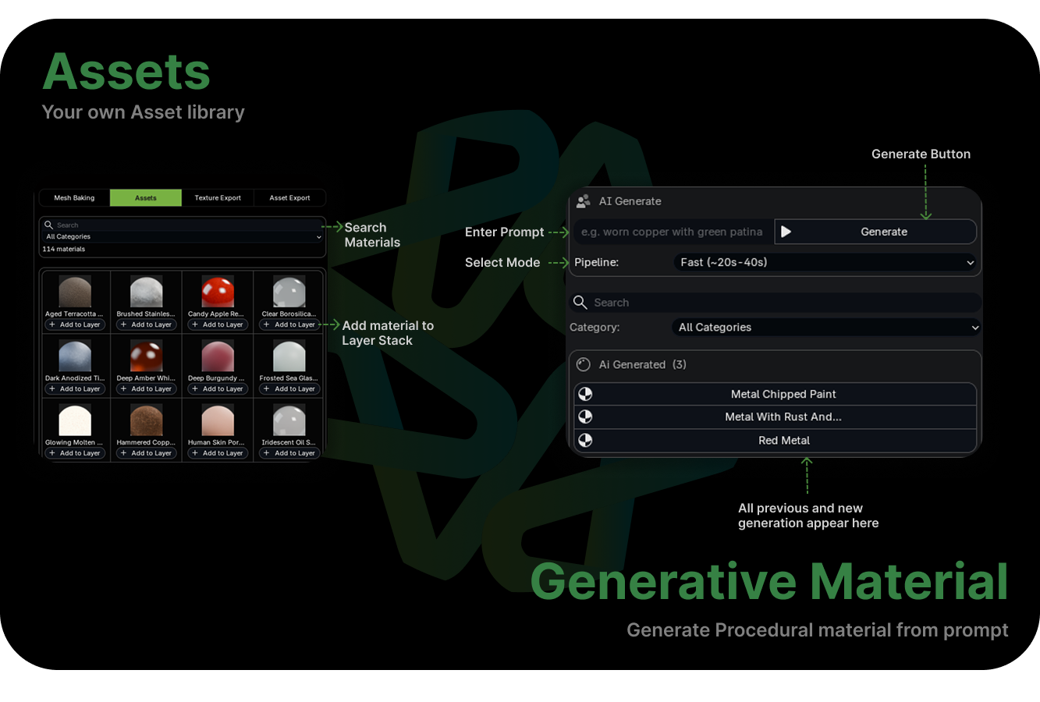Add Iridescent Oil material to layer
1040x702 pixels.
pos(289,453)
